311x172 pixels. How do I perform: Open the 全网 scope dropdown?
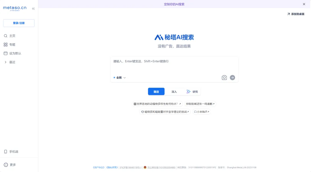click(x=124, y=78)
